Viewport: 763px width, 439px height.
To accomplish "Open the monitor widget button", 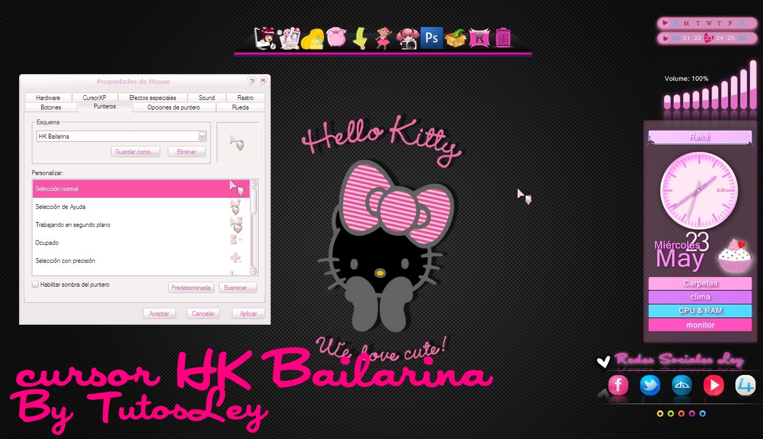I will [700, 325].
